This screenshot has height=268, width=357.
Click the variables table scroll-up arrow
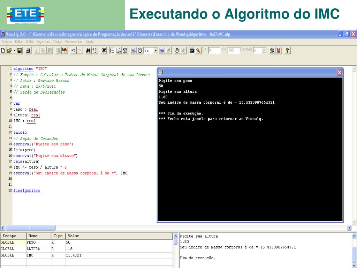(176, 236)
